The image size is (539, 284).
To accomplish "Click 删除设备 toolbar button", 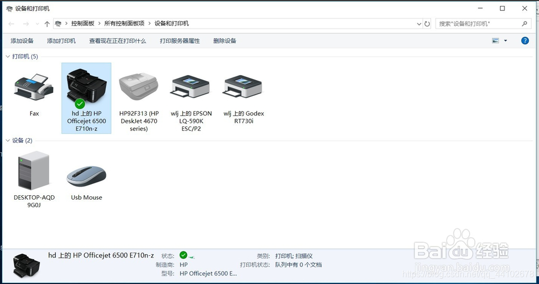I will click(x=225, y=41).
